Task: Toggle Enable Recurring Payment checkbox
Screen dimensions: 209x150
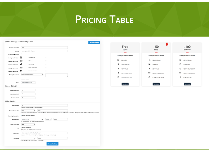Action: 21,115
